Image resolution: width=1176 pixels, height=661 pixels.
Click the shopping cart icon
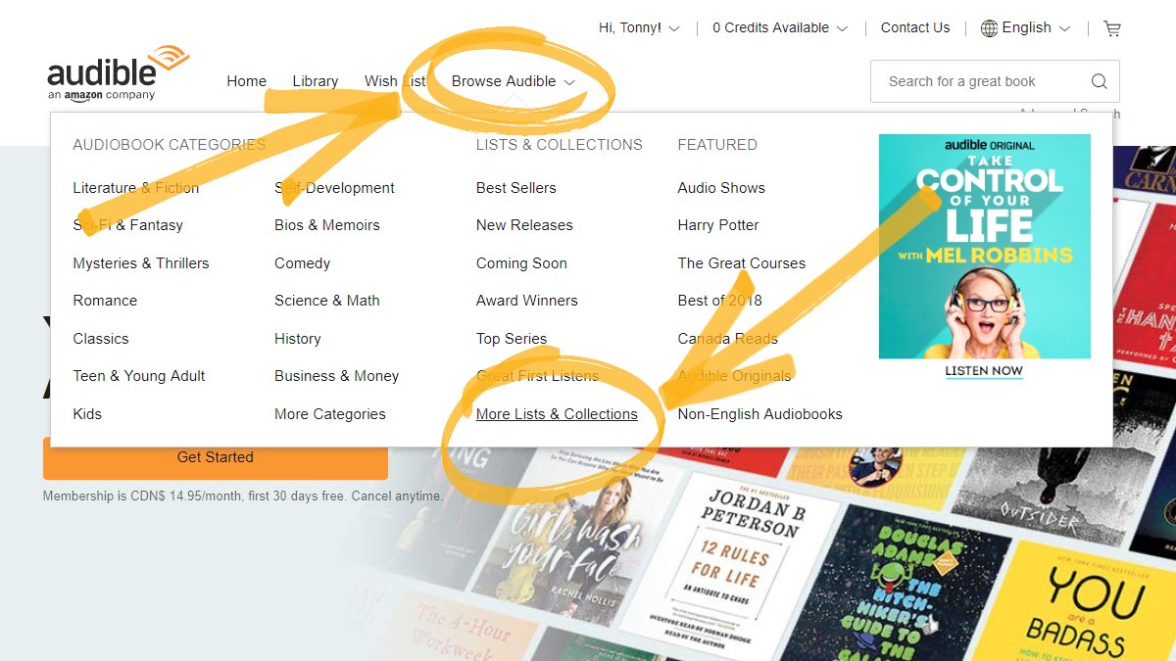(x=1112, y=28)
